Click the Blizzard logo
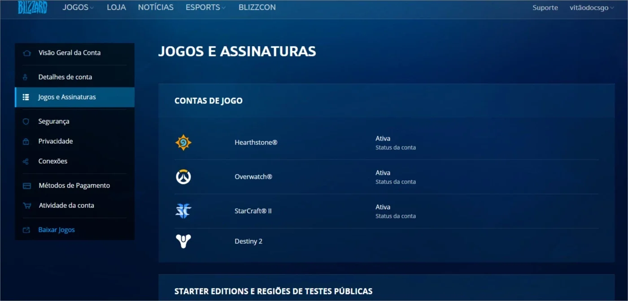Image resolution: width=628 pixels, height=301 pixels. pyautogui.click(x=32, y=7)
